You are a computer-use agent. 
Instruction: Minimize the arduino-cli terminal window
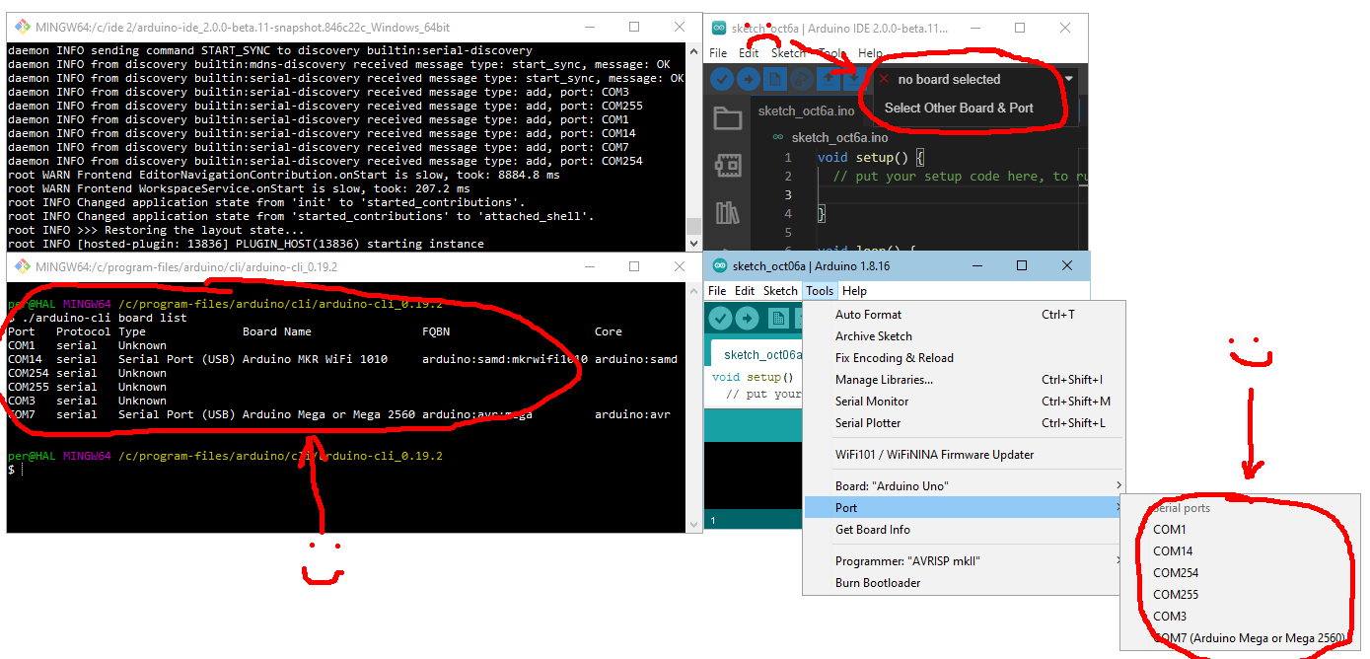(x=589, y=265)
